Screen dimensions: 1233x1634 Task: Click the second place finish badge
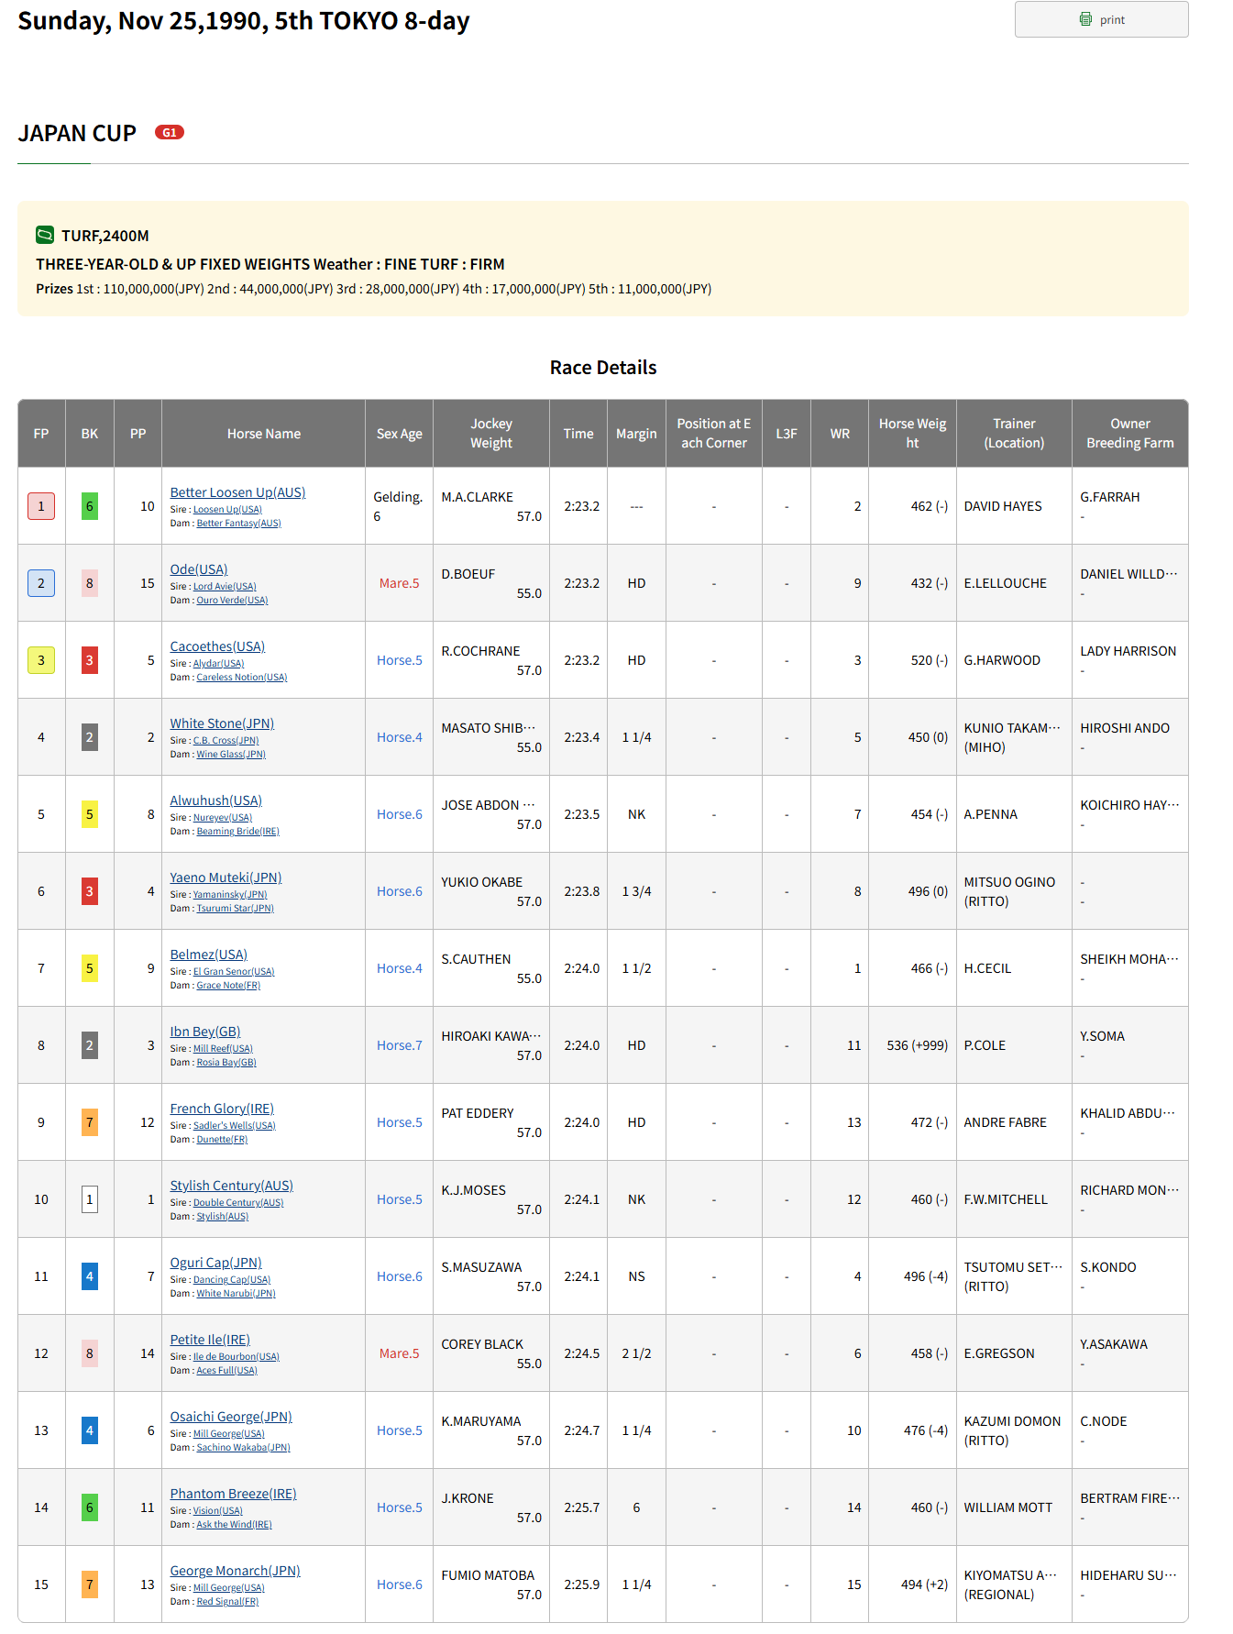click(41, 583)
